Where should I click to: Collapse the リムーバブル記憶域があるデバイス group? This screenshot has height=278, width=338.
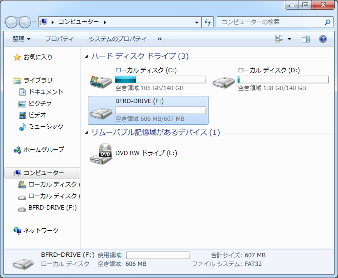86,133
